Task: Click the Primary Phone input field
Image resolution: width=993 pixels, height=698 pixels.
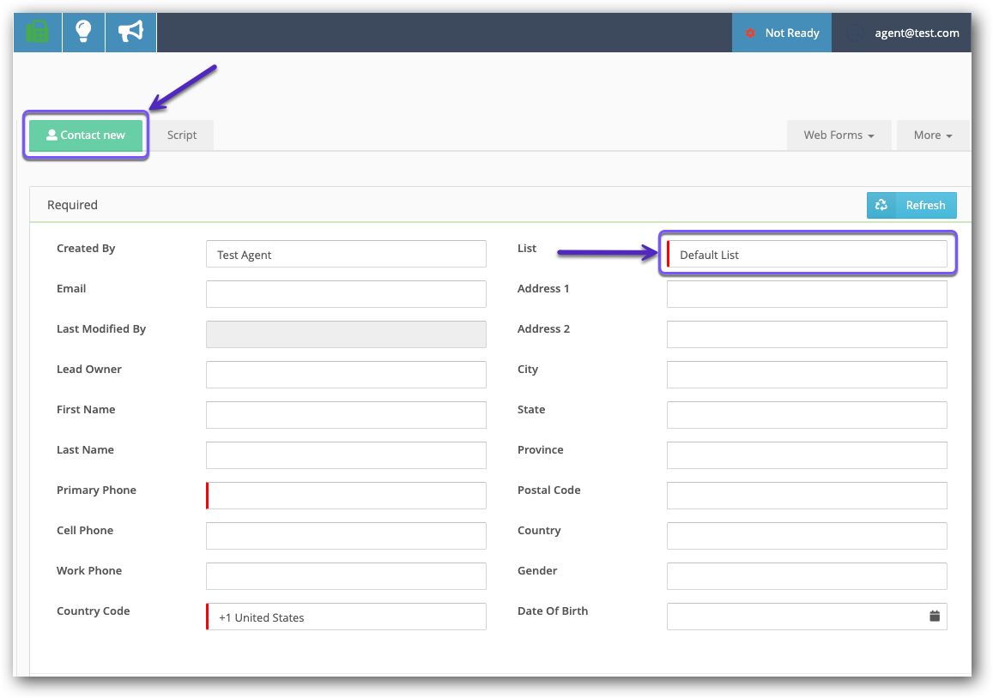Action: [347, 496]
